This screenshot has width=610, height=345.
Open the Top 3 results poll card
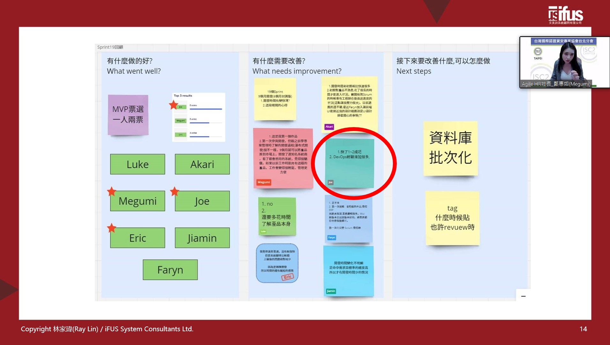coord(199,117)
